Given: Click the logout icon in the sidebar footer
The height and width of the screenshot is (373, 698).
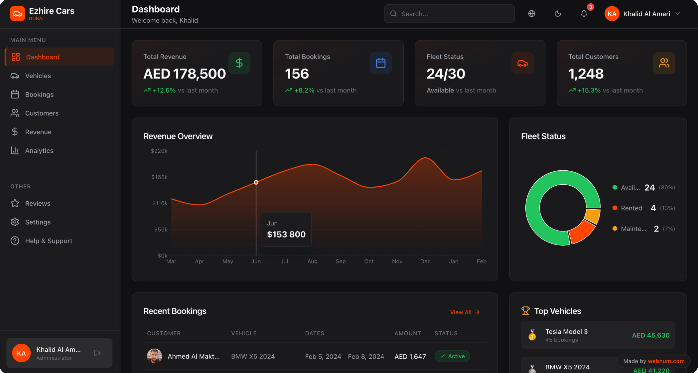Looking at the screenshot, I should click(x=97, y=353).
